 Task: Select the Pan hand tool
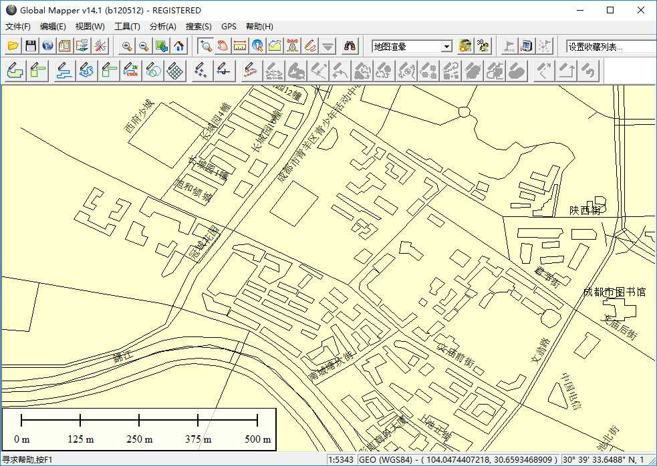click(223, 45)
